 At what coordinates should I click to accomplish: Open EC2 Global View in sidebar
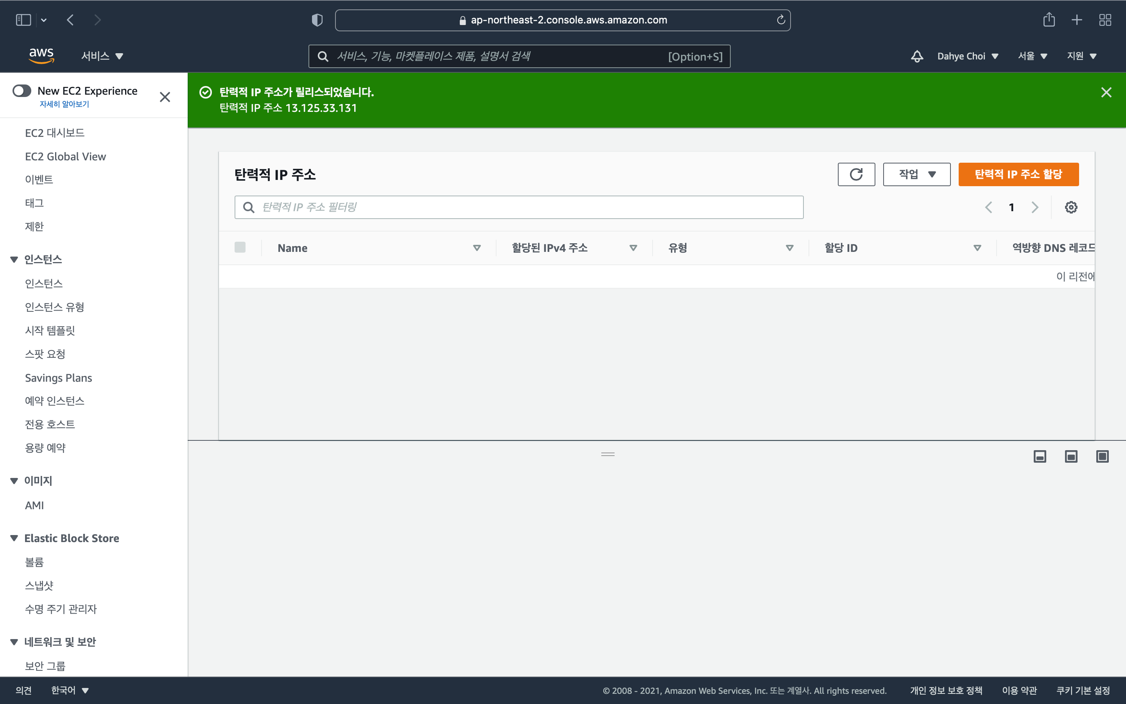(x=66, y=156)
